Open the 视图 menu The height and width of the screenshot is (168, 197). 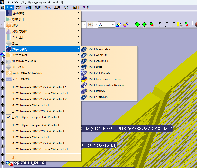[38, 7]
